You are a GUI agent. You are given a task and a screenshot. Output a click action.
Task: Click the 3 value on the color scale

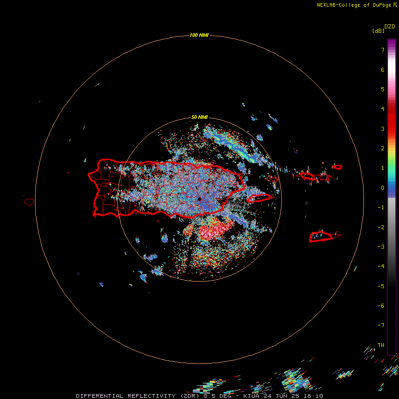click(x=383, y=129)
